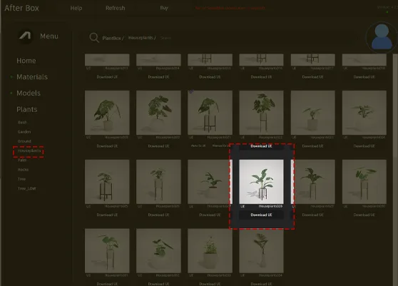398x286 pixels.
Task: Select the Rocks category
Action: (23, 170)
